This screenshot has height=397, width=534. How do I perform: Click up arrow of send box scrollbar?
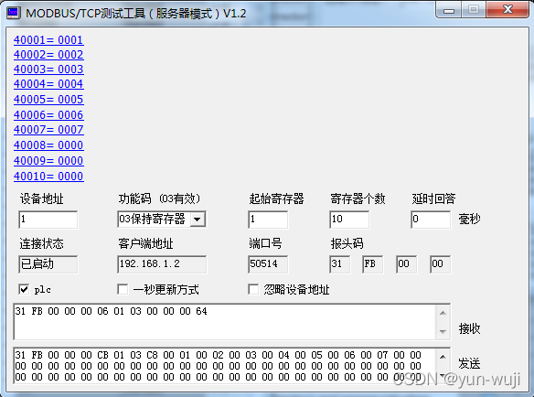443,357
